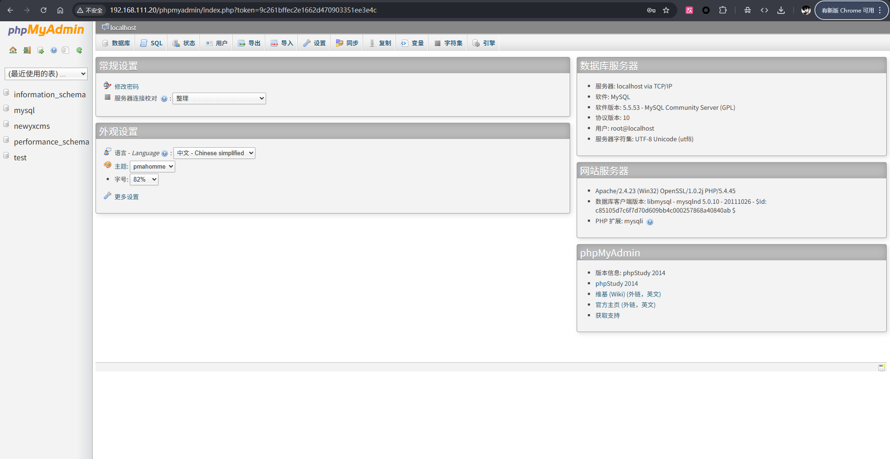
Task: Open the 更多设置 link
Action: tap(127, 197)
